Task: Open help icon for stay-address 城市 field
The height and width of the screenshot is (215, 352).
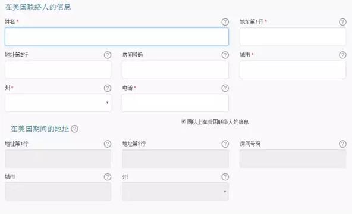Action: tap(108, 177)
